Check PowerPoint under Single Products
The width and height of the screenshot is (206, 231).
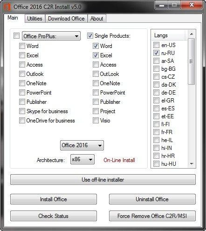tap(96, 93)
